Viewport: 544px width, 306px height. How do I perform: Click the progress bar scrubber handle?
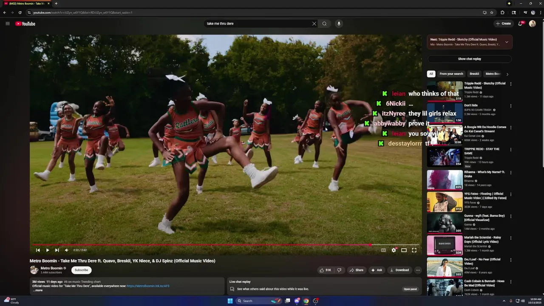pos(371,245)
